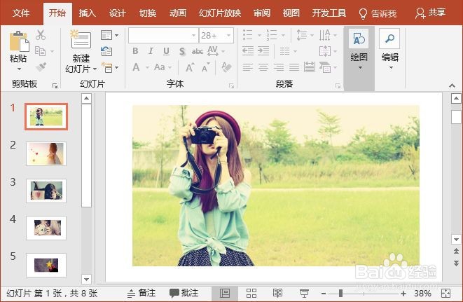Click the text Shadow S icon
463x302 pixels.
182,51
